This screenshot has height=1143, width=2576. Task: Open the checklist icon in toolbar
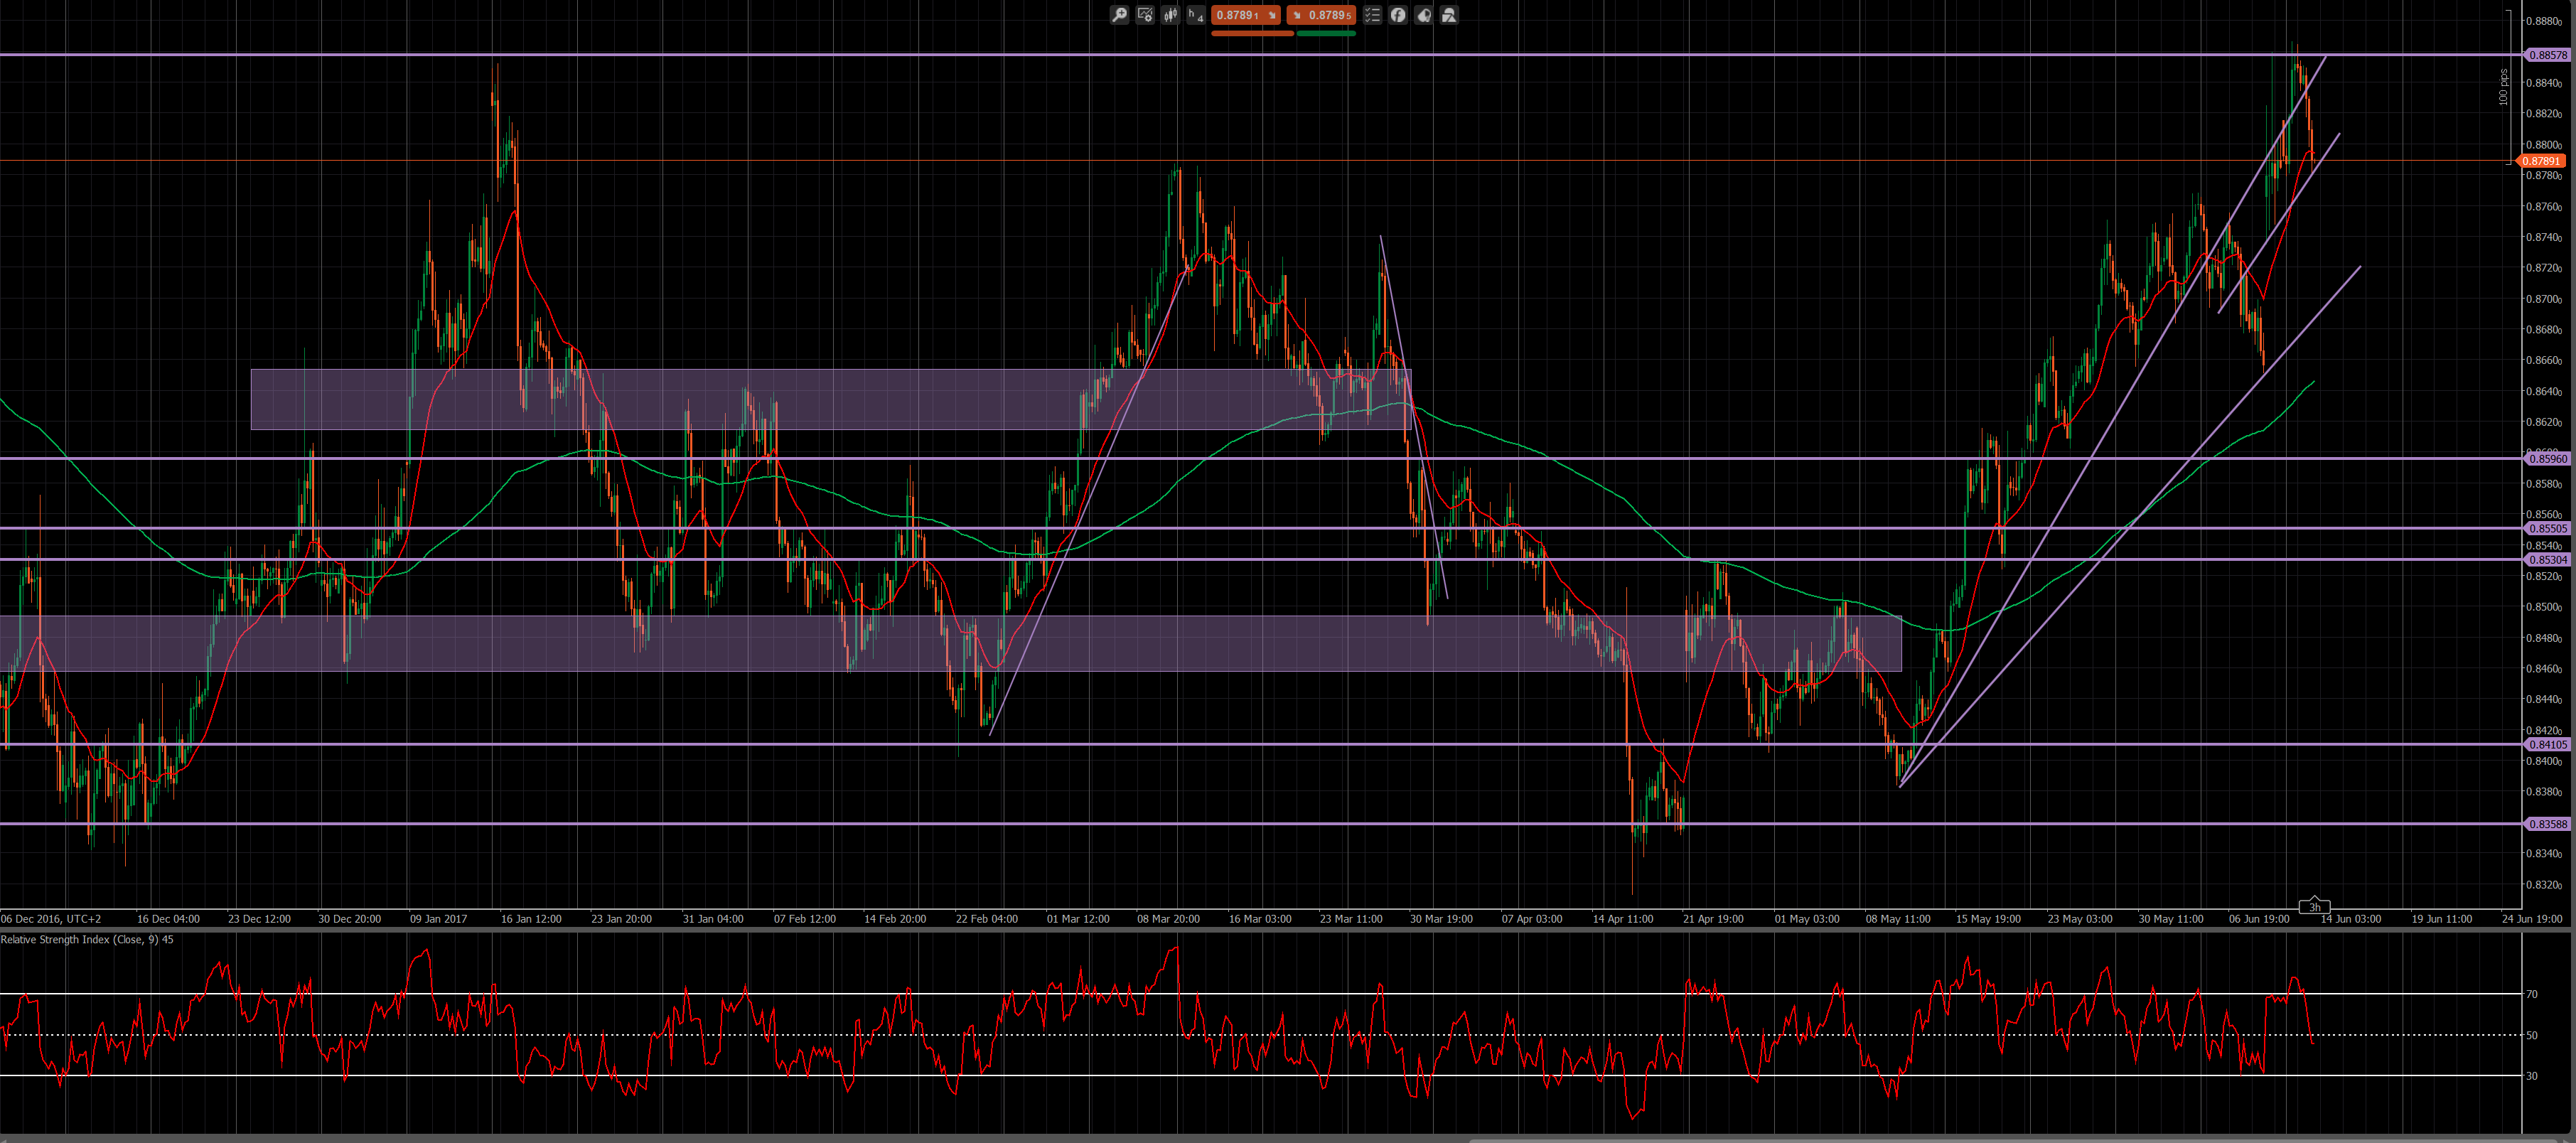tap(1372, 15)
